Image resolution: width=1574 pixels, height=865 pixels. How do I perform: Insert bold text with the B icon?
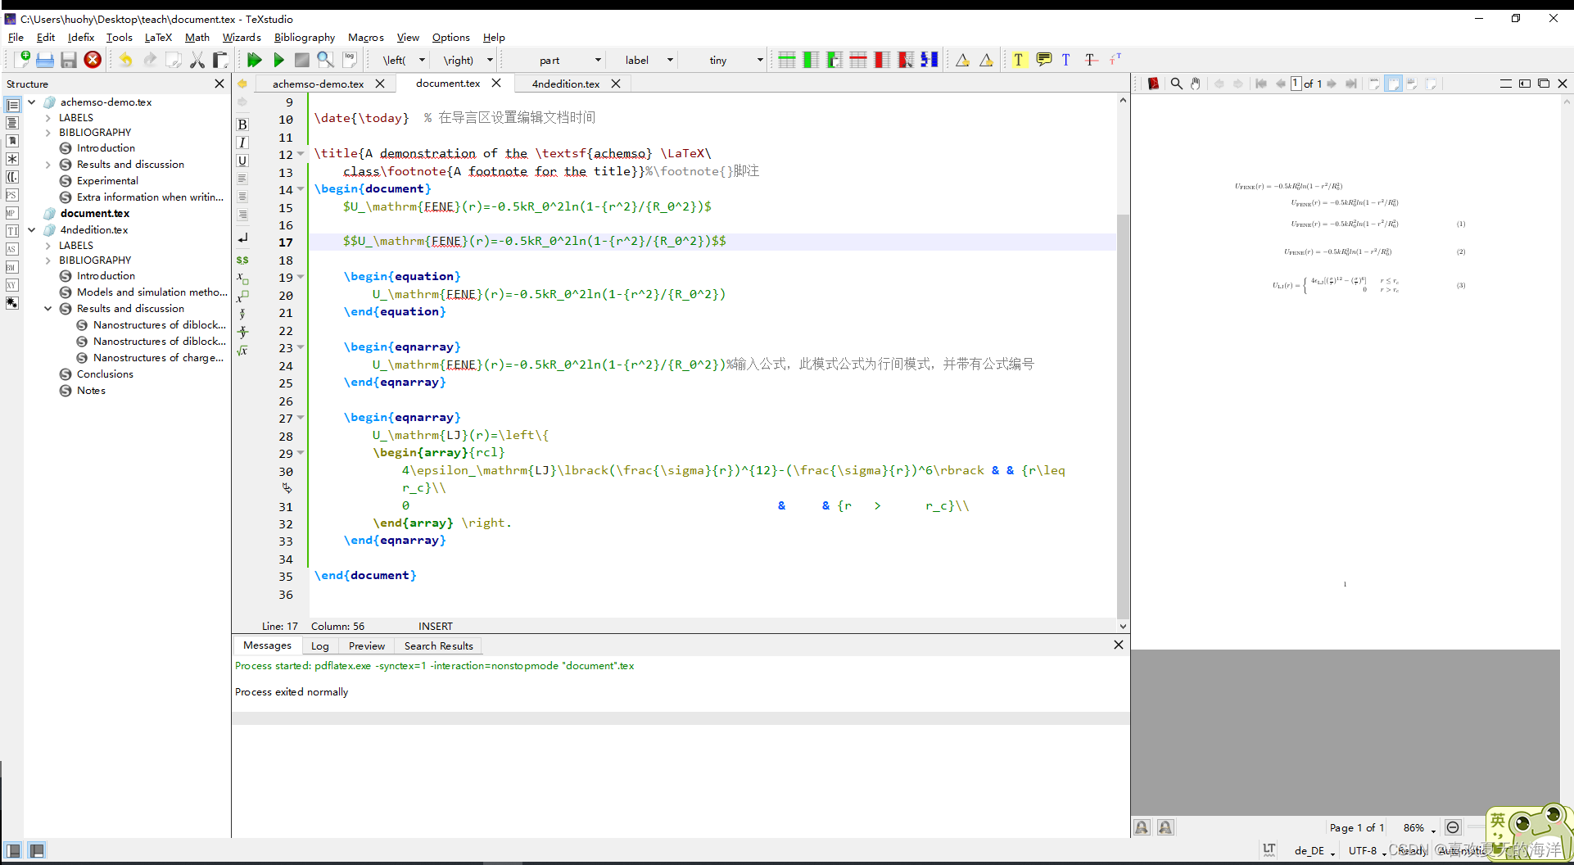click(242, 125)
